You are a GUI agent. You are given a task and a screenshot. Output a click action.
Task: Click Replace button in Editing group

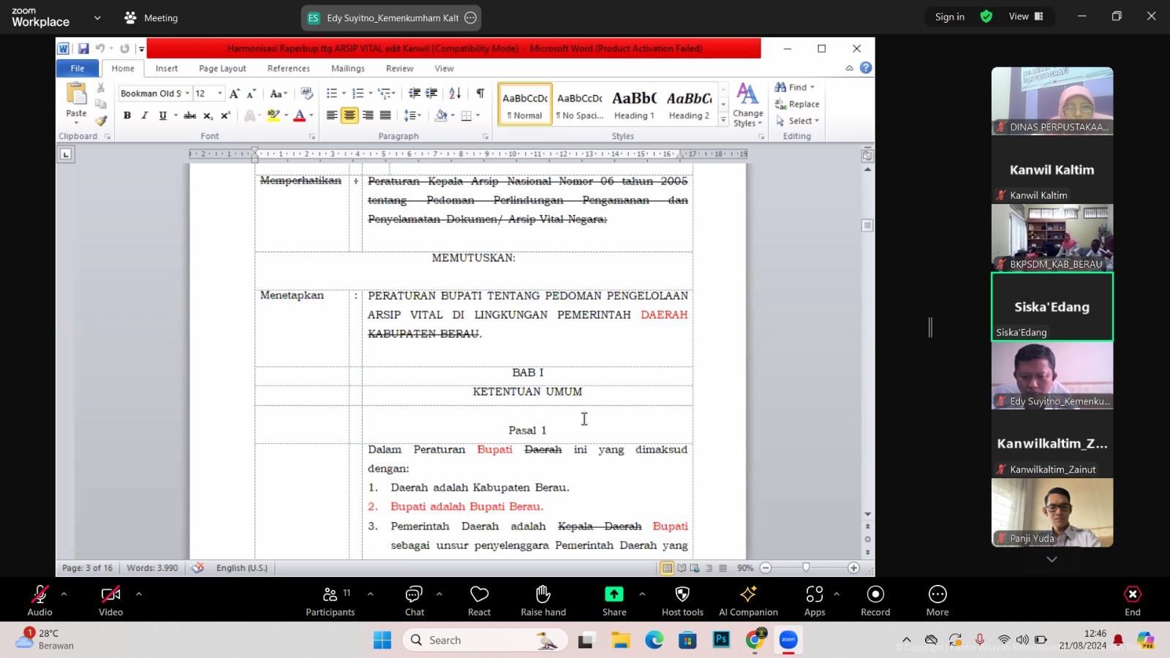(x=797, y=105)
